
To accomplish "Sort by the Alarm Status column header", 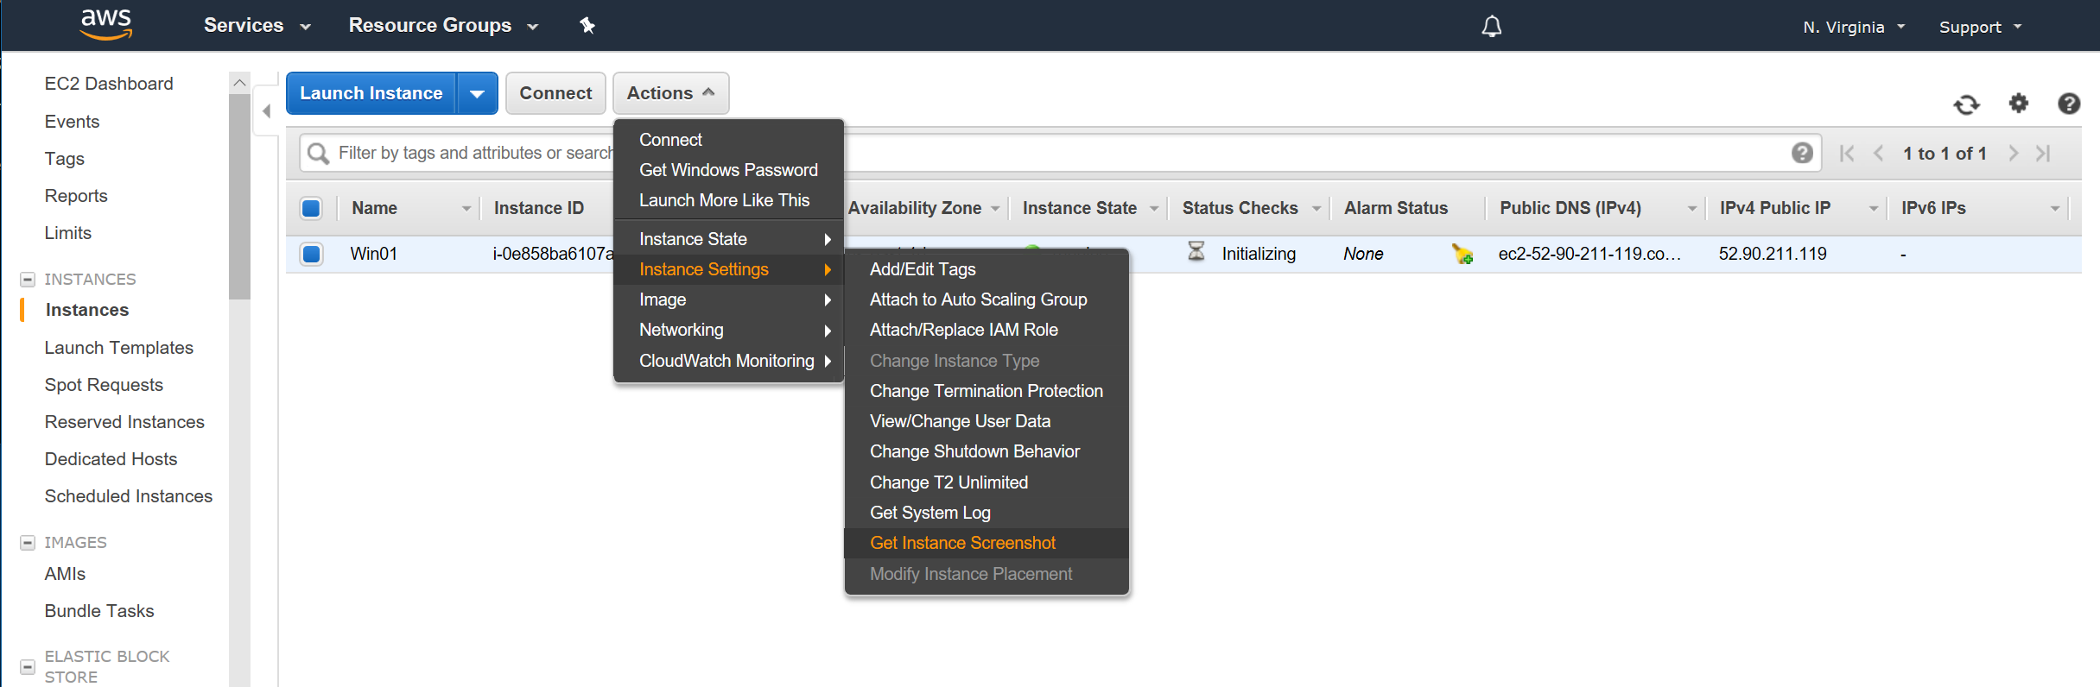I will tap(1396, 208).
